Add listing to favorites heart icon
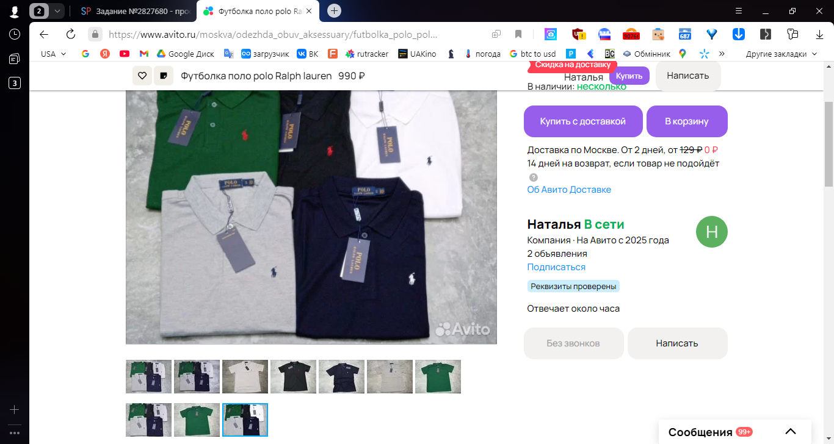 point(142,76)
